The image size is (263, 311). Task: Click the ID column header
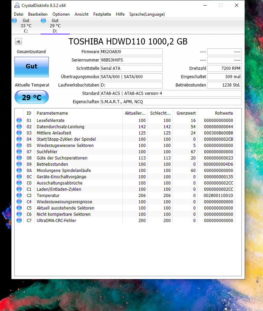pyautogui.click(x=29, y=113)
